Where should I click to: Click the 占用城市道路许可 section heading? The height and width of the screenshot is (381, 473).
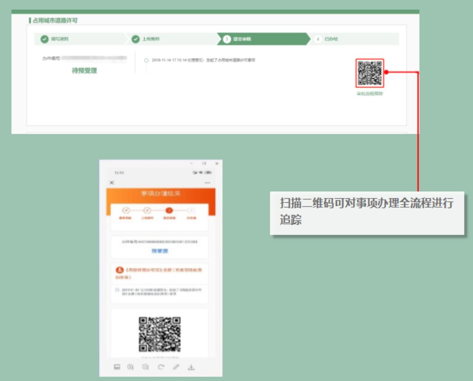click(x=55, y=20)
